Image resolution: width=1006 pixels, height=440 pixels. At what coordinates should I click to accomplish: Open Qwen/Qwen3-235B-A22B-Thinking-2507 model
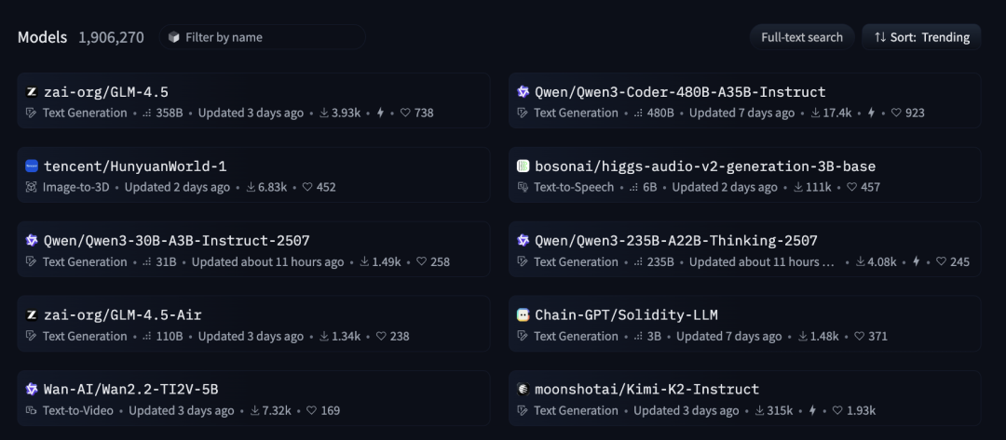tap(745, 249)
